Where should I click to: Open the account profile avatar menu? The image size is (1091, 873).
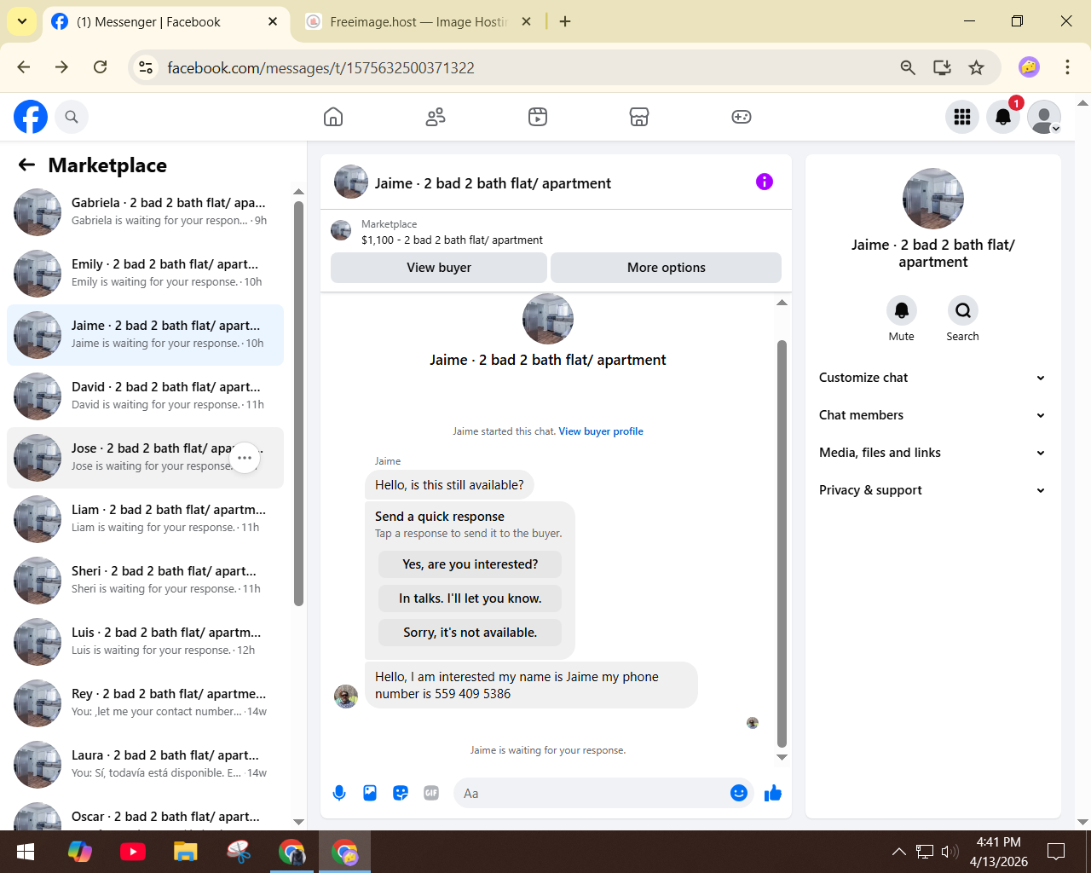pos(1044,117)
